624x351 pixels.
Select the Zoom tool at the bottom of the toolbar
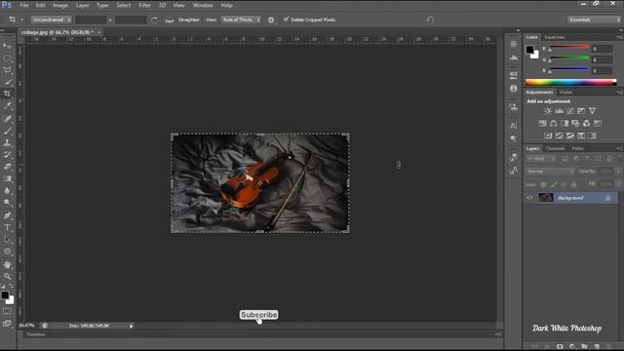coord(7,276)
